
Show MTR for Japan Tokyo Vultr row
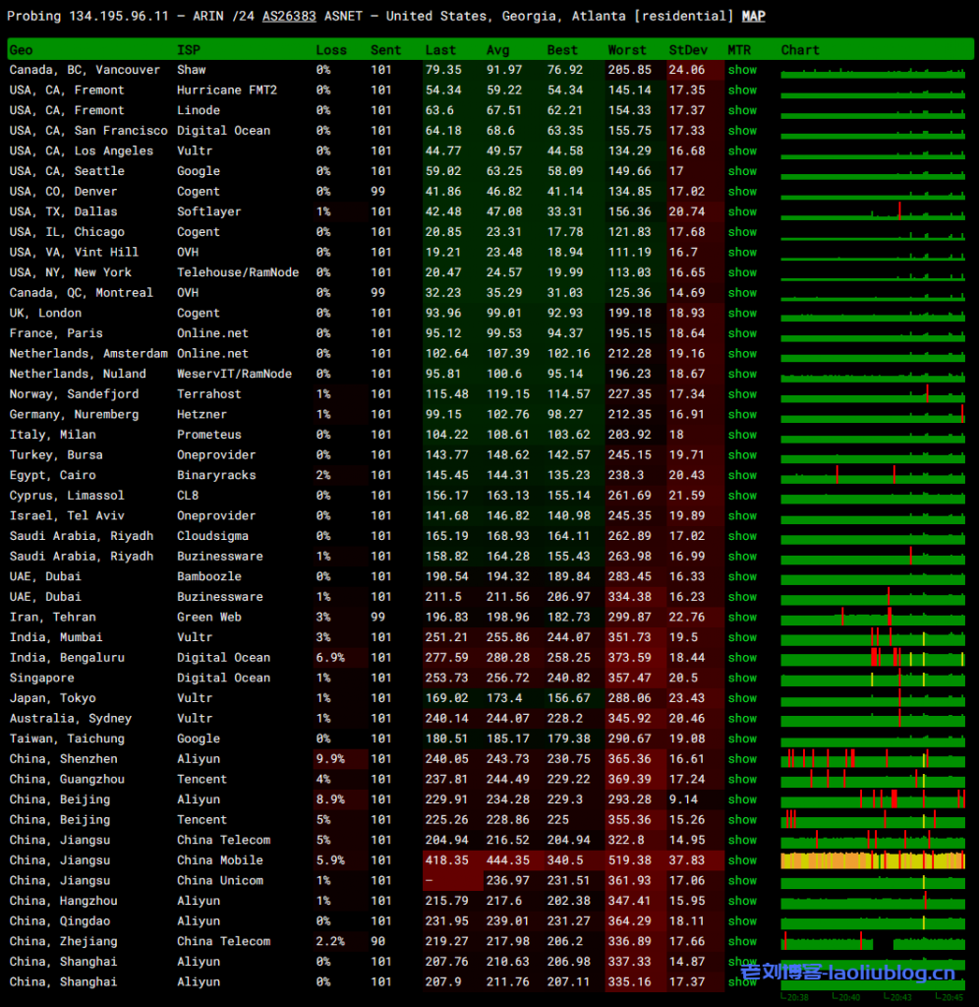coord(742,698)
